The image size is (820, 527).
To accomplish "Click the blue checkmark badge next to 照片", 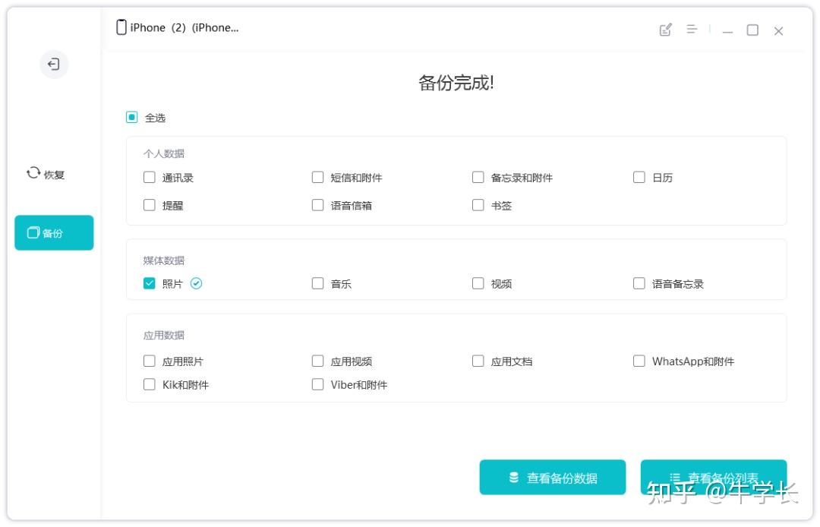I will click(x=197, y=283).
